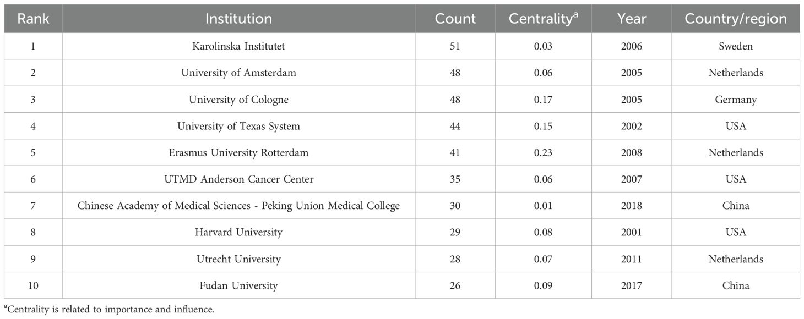804x319 pixels.
Task: Click the Karolinska Institutet cell
Action: point(238,46)
